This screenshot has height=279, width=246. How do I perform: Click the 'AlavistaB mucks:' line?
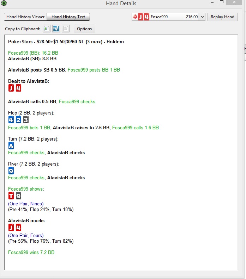(27, 221)
